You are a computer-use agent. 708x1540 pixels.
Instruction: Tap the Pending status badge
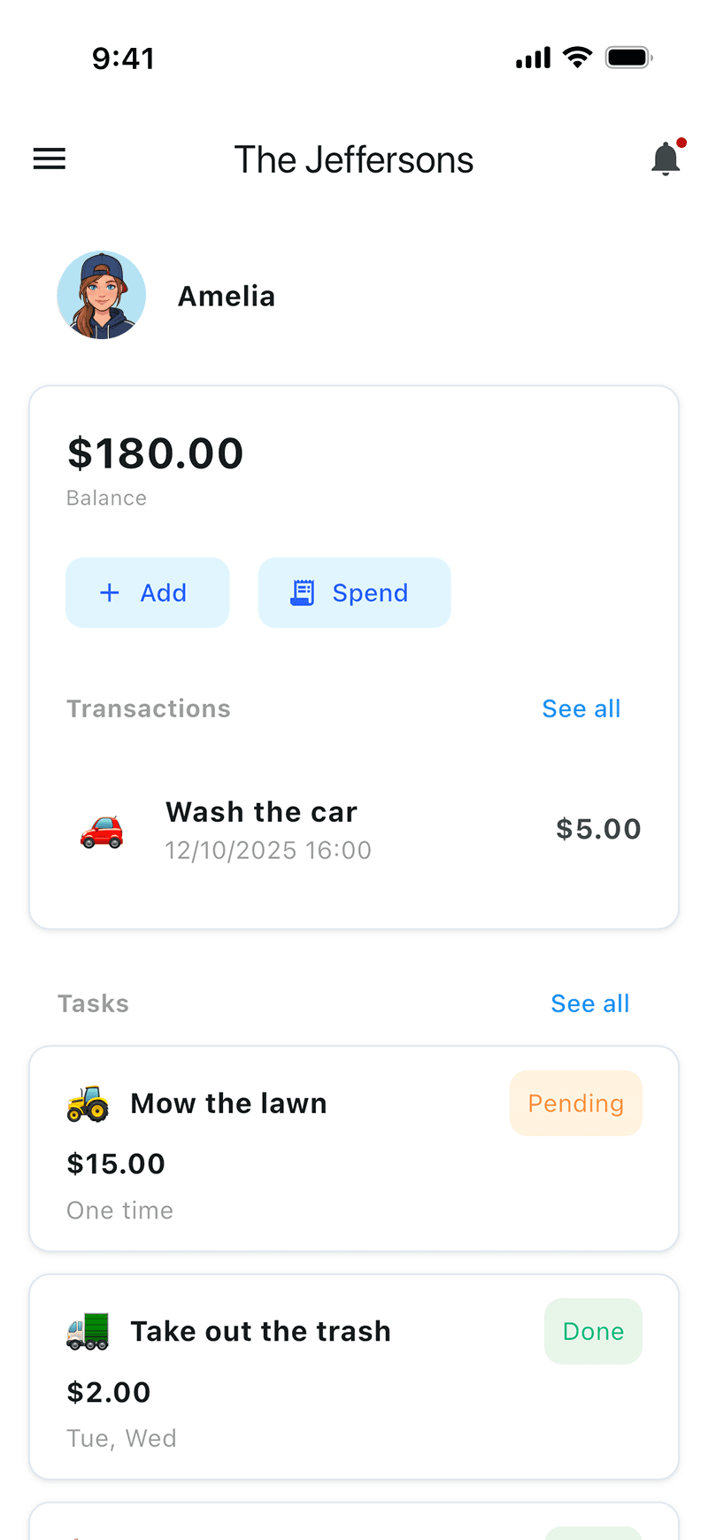point(575,1103)
